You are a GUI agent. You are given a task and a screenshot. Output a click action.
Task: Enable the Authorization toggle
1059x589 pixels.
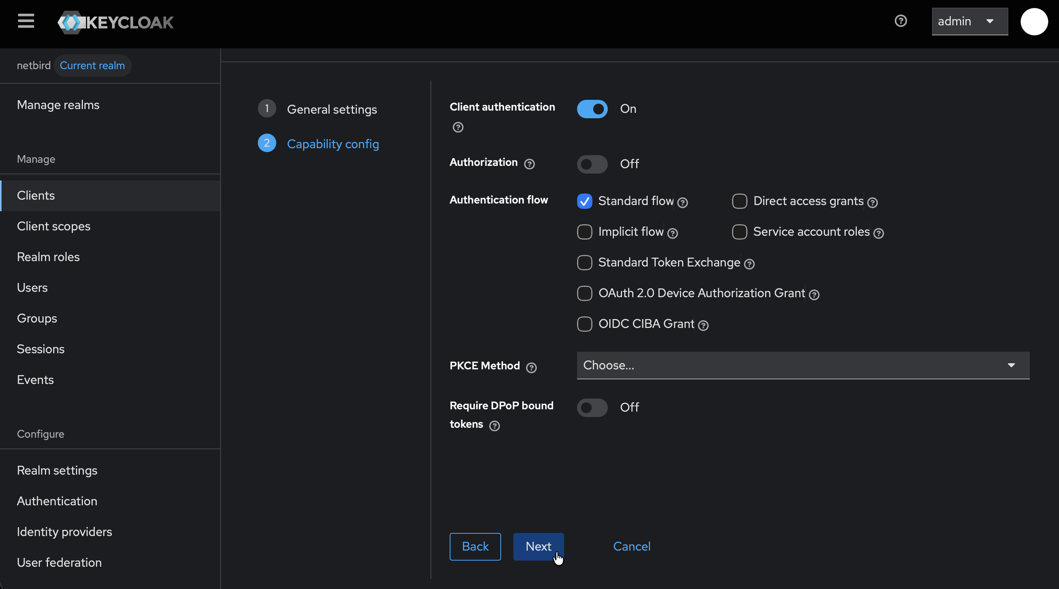pos(592,164)
